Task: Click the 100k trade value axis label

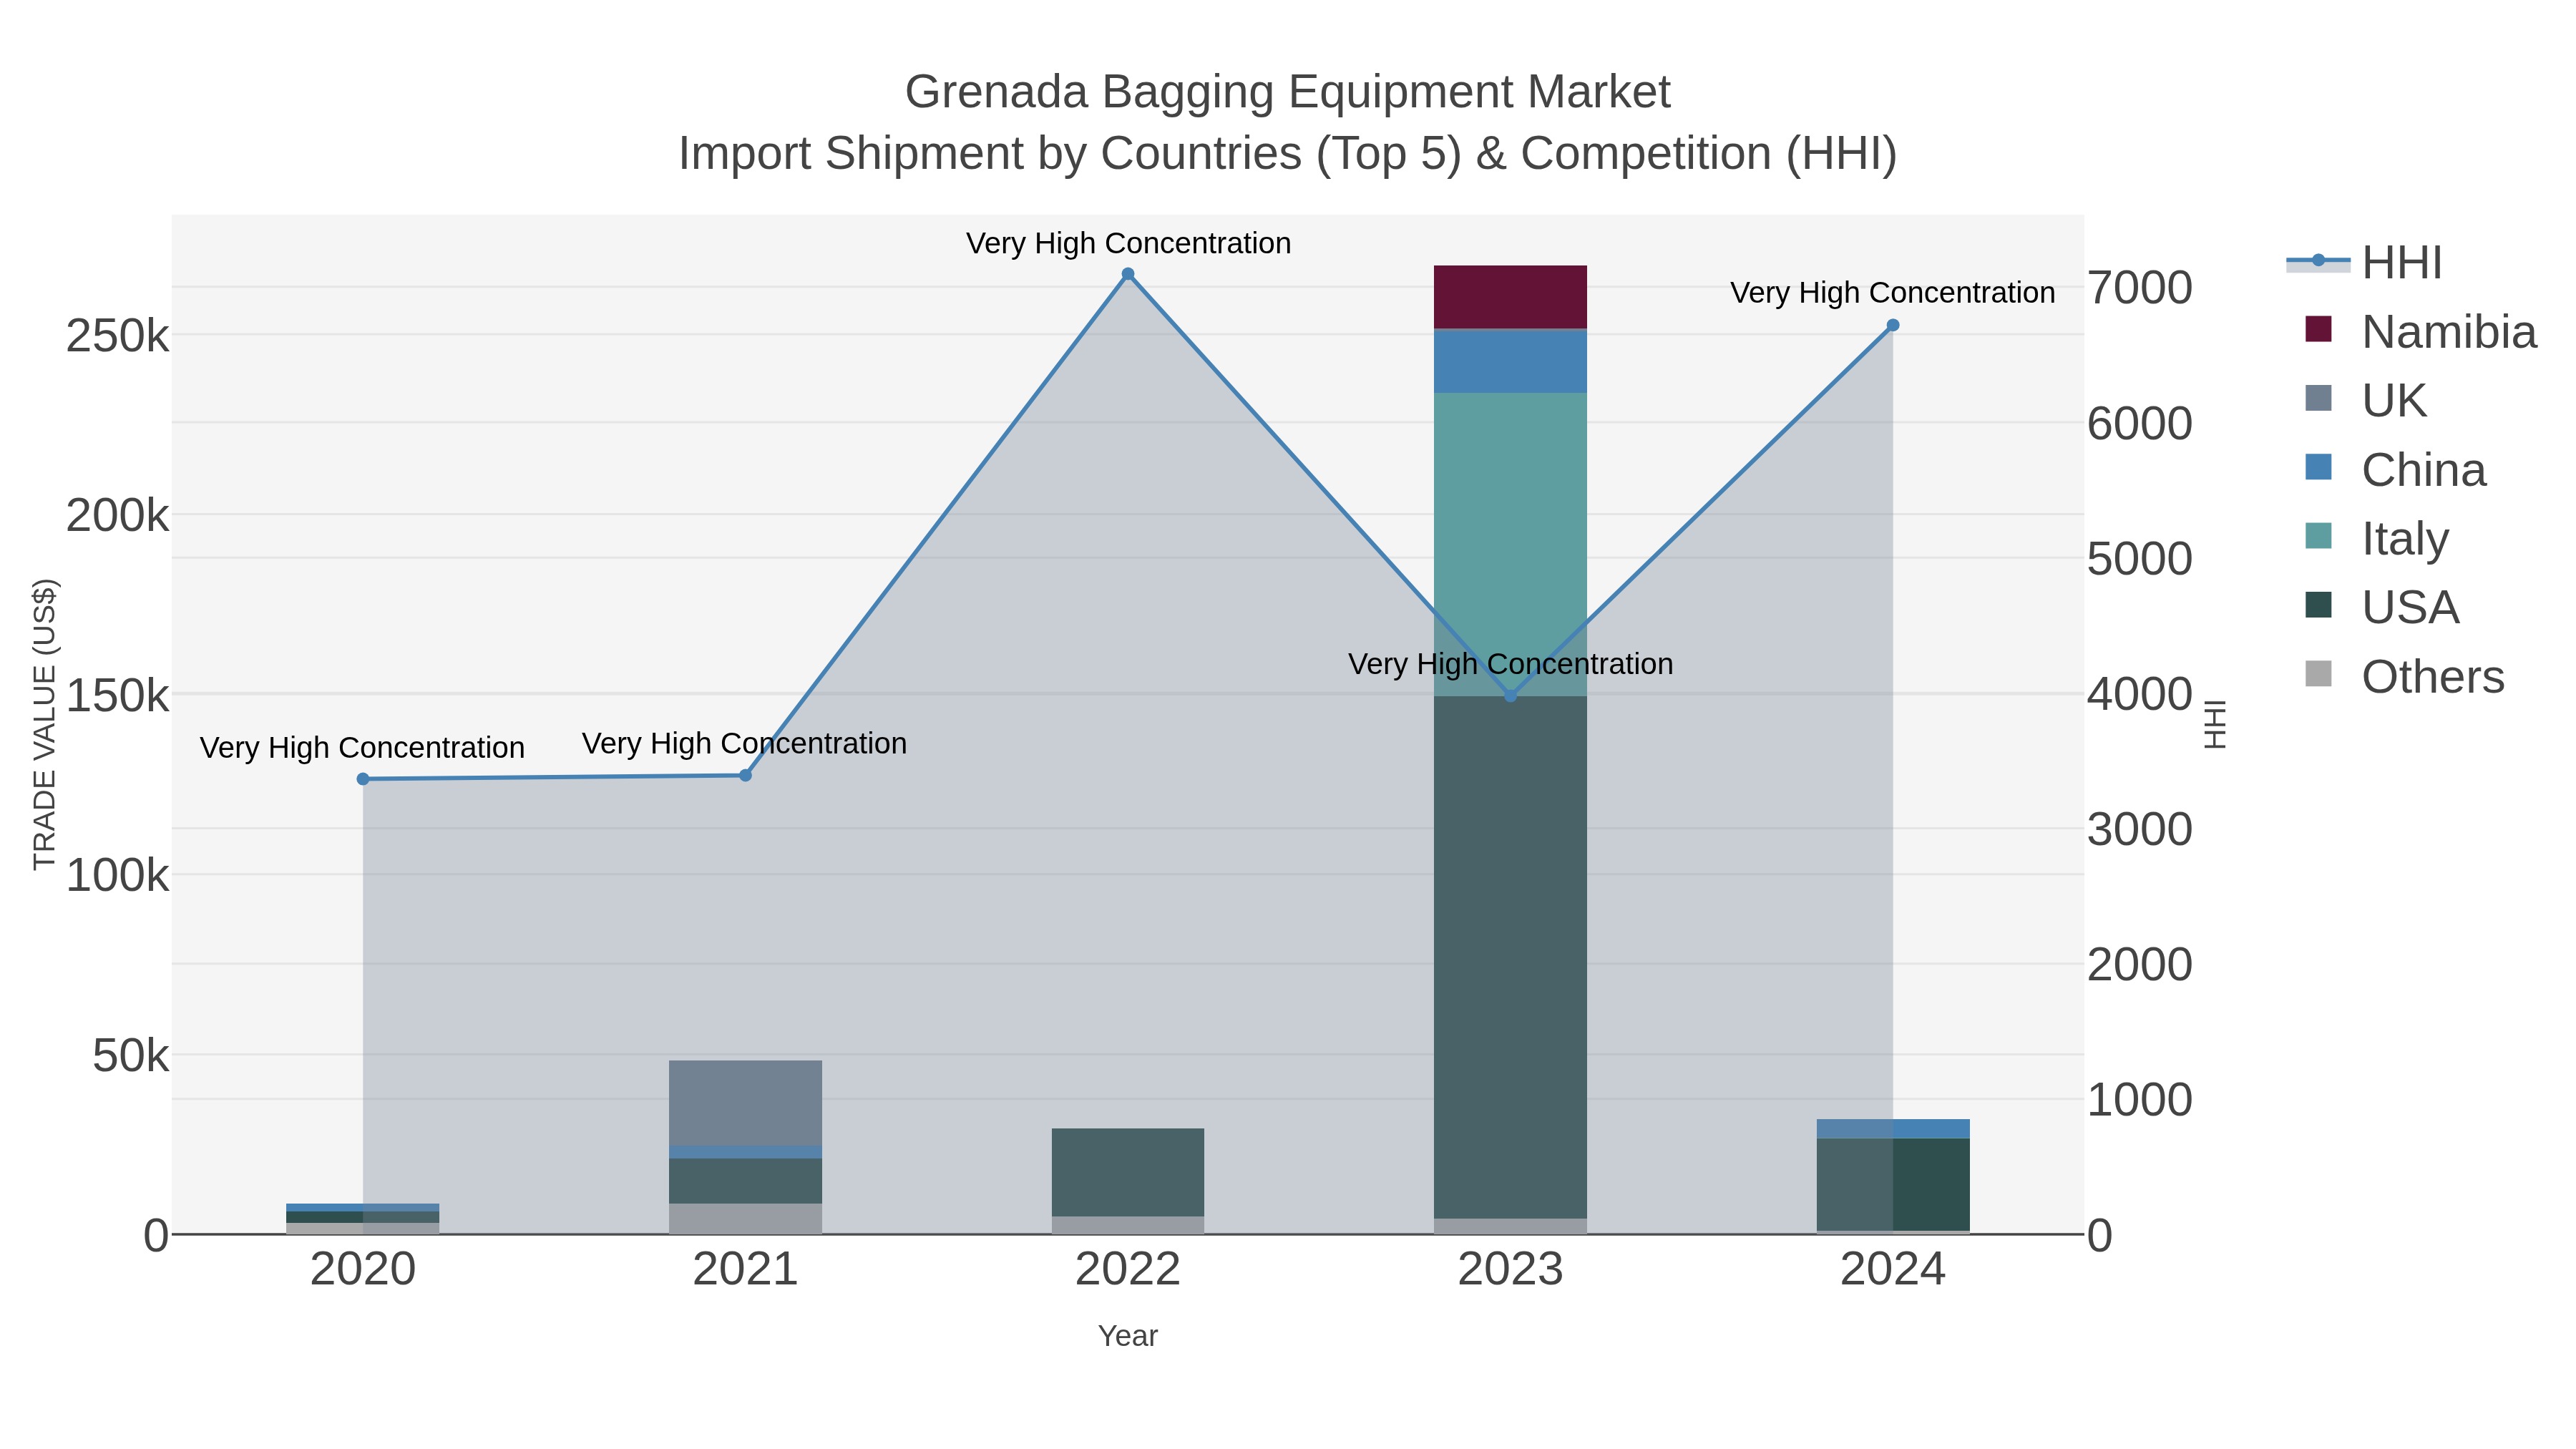Action: coord(117,876)
